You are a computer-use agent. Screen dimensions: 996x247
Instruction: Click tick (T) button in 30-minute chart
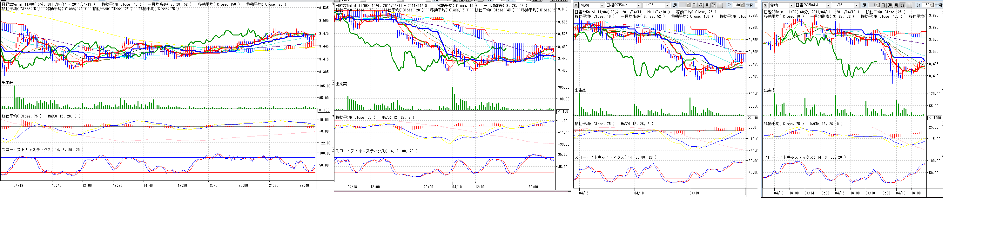720,5
